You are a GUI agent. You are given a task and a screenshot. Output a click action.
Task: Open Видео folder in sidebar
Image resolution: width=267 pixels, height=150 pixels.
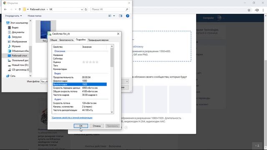[13, 27]
